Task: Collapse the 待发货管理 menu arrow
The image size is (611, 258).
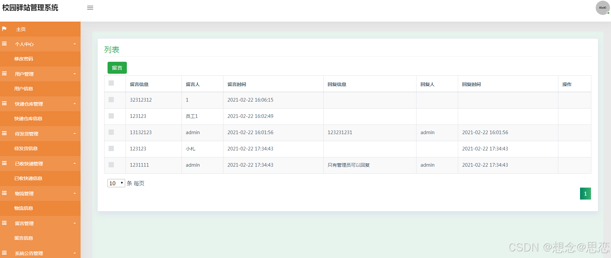Action: [75, 133]
